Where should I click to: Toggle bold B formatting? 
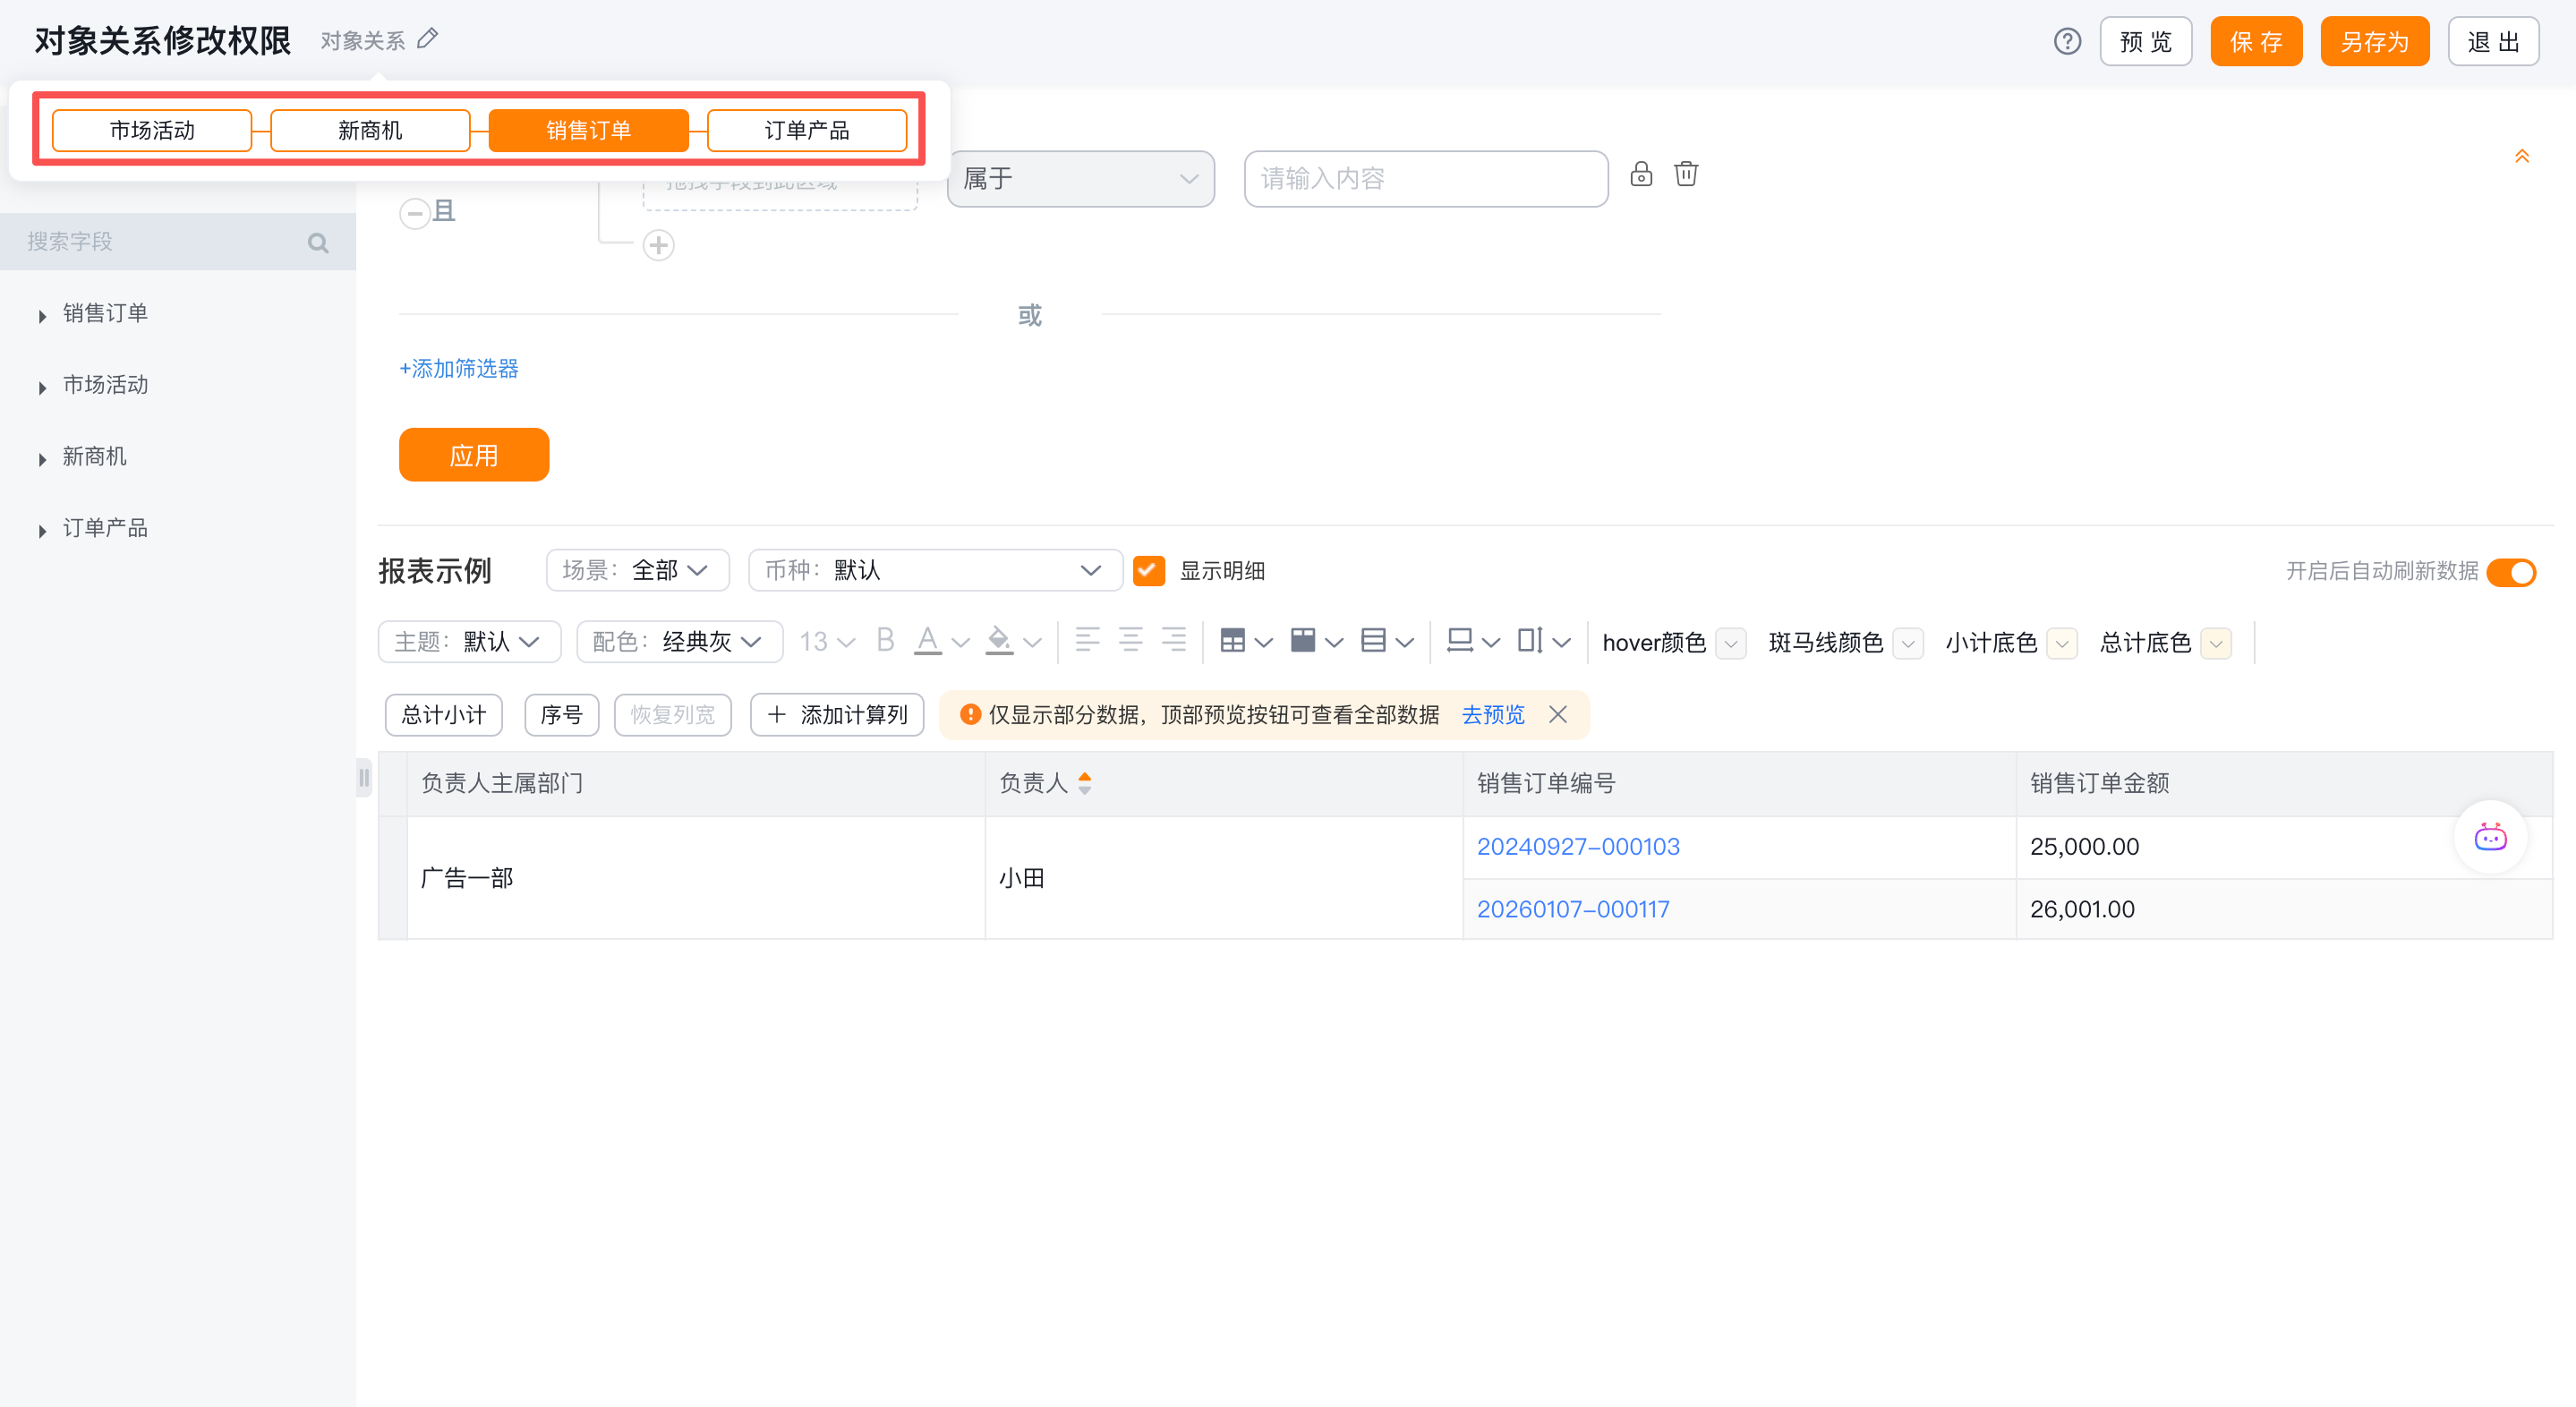[885, 641]
